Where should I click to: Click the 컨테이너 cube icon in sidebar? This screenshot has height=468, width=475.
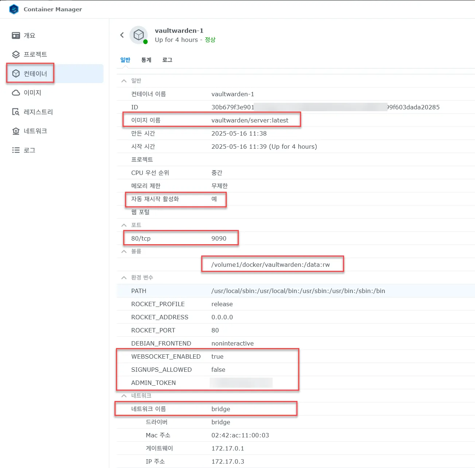16,74
